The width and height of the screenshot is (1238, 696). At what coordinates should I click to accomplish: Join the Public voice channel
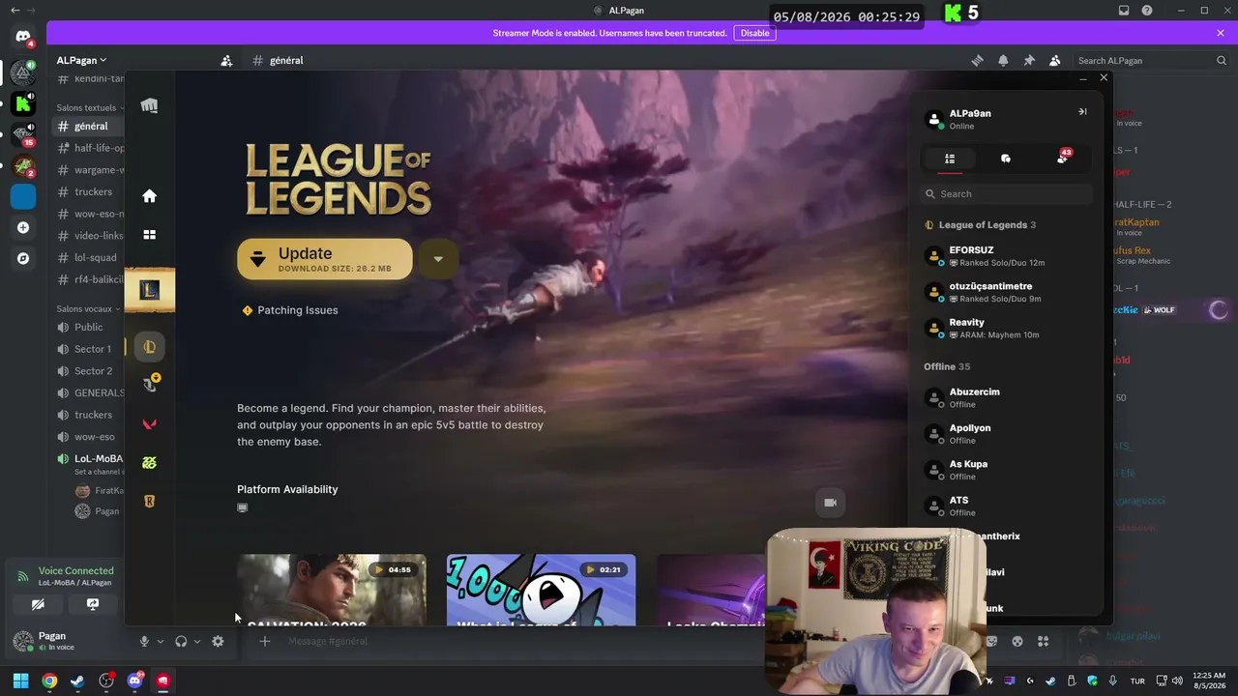click(89, 328)
